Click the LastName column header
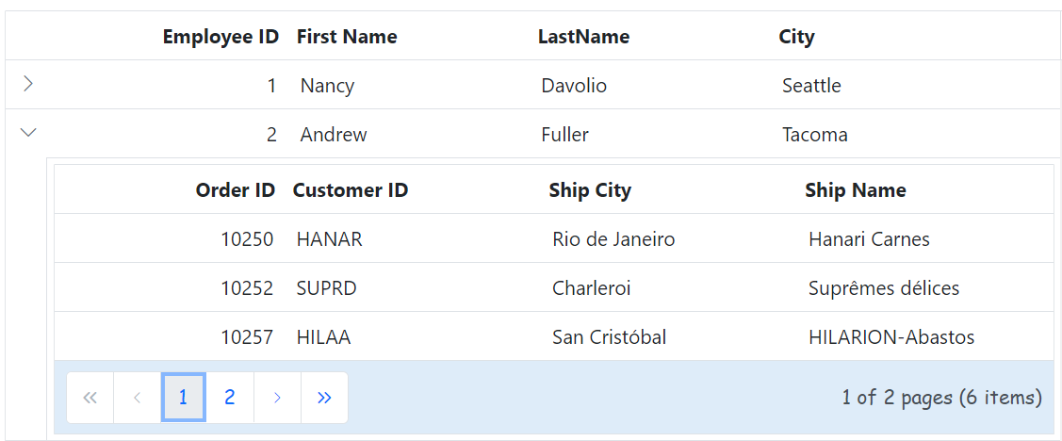Image resolution: width=1062 pixels, height=441 pixels. pos(584,37)
